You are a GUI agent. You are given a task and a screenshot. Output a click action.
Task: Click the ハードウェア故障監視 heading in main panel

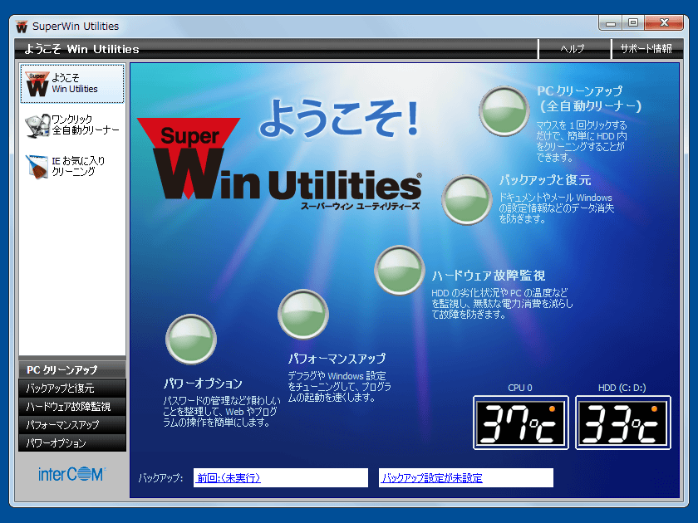tap(489, 276)
